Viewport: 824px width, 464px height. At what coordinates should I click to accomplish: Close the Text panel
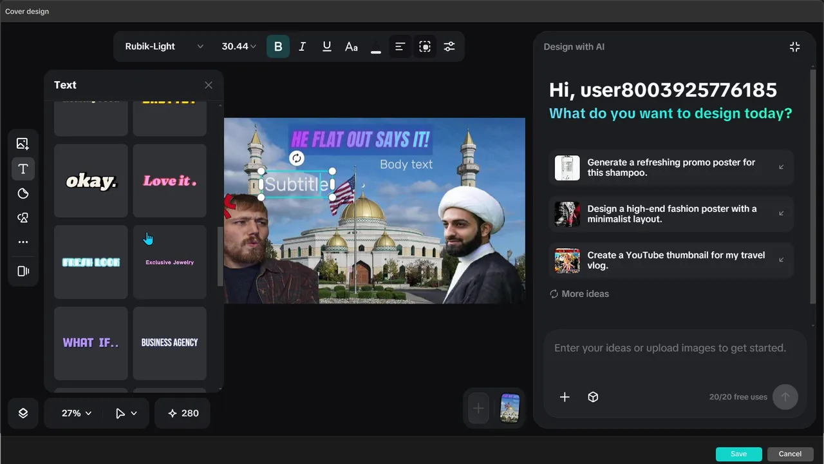209,85
